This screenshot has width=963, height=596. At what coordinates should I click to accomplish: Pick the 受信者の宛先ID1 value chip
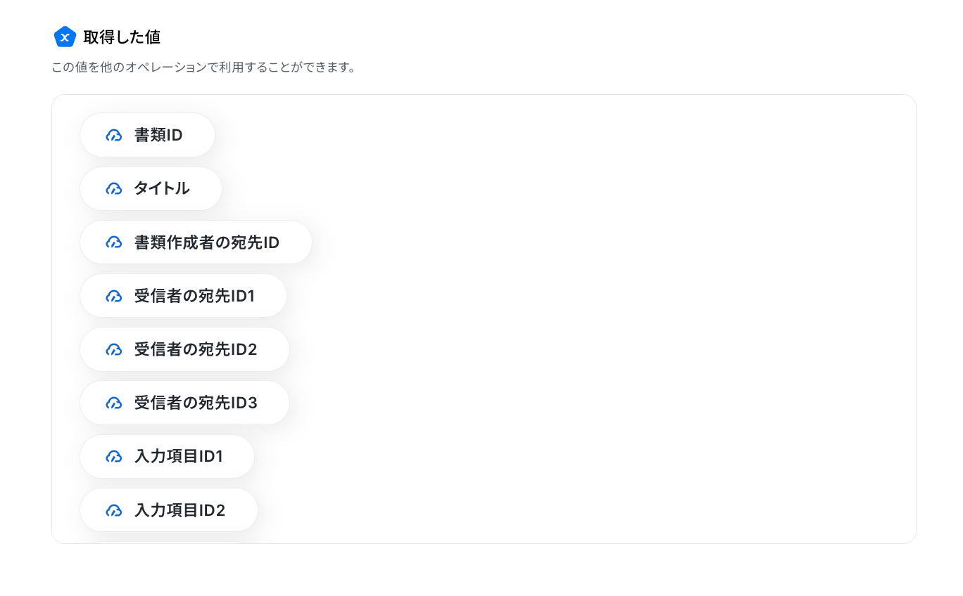coord(183,296)
